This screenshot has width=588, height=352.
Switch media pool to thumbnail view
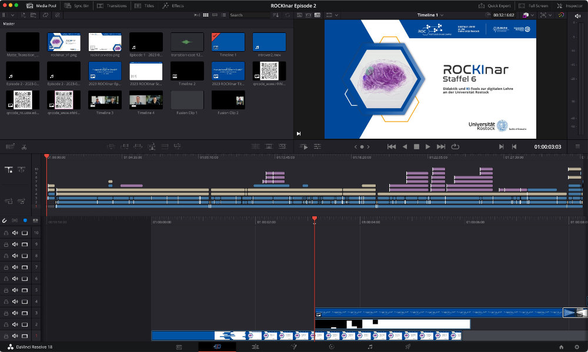tap(206, 15)
